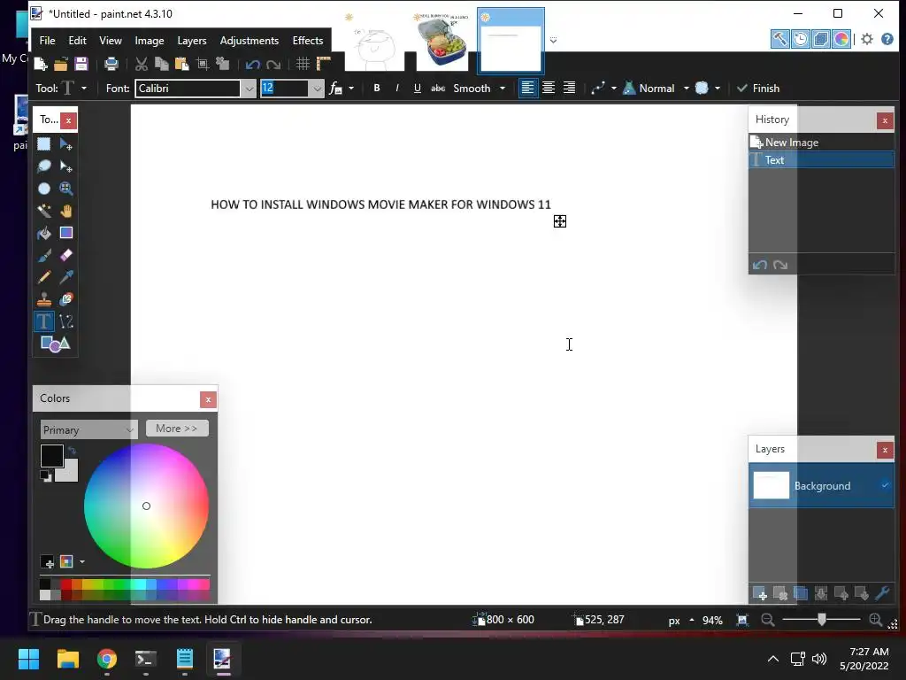
Task: Select the Move Selected Pixels tool
Action: [x=65, y=144]
